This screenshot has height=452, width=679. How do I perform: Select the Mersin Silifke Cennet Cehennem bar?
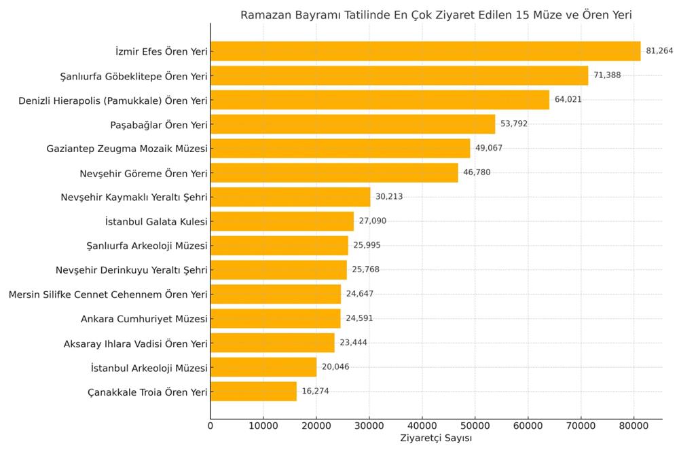[x=276, y=294]
